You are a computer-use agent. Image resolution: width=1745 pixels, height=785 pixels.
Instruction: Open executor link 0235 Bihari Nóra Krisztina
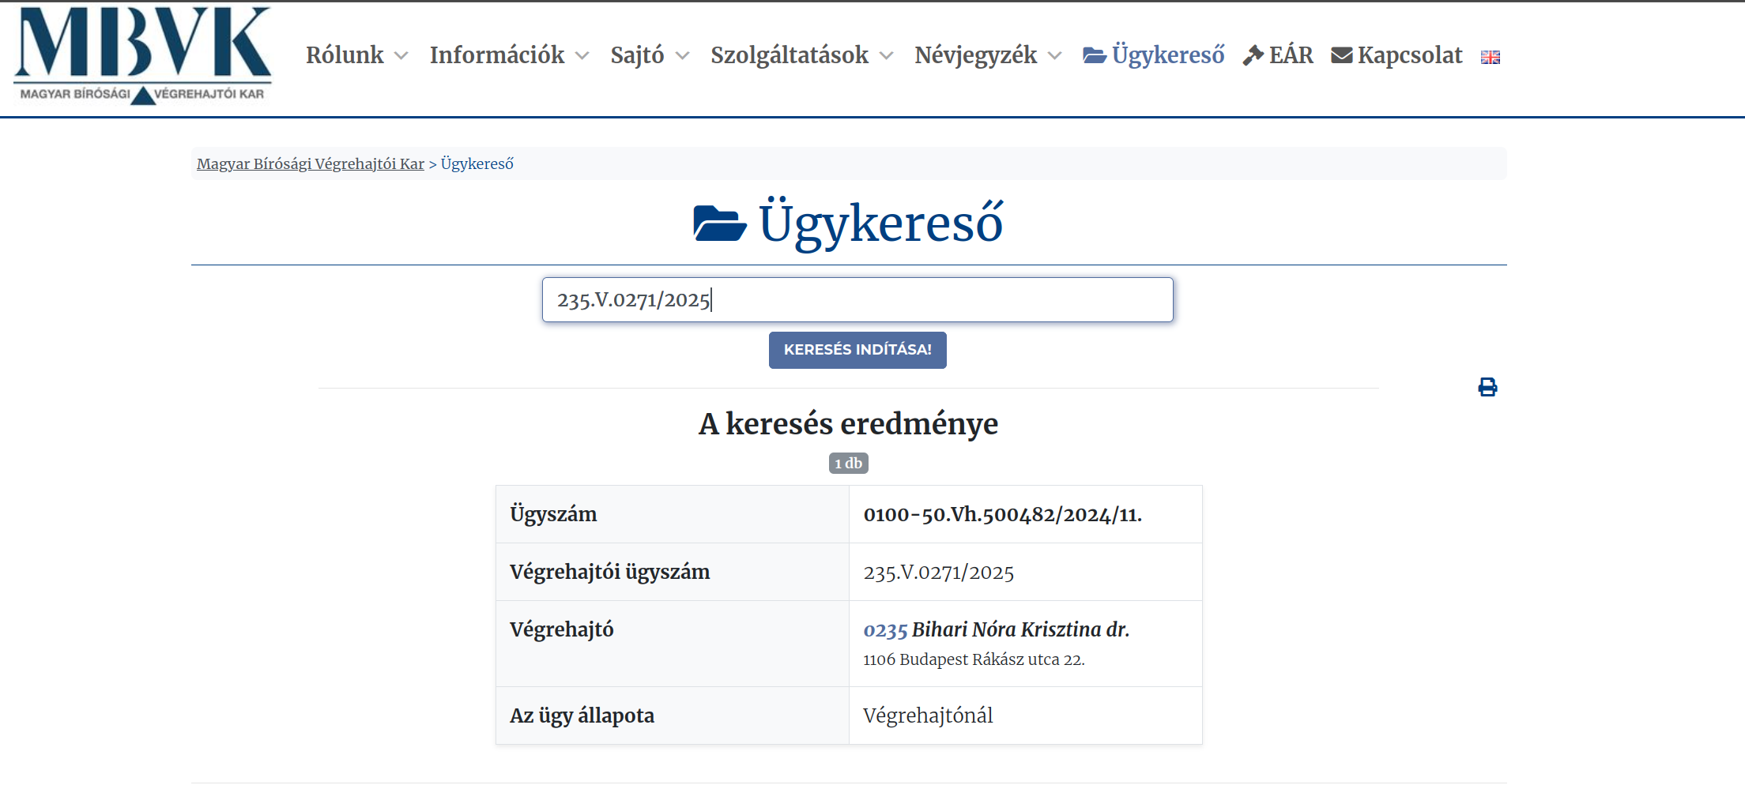[x=996, y=629]
